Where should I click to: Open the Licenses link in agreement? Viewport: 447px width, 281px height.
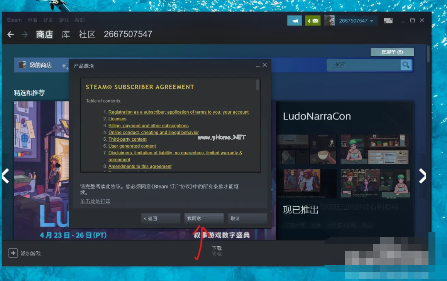pos(117,119)
